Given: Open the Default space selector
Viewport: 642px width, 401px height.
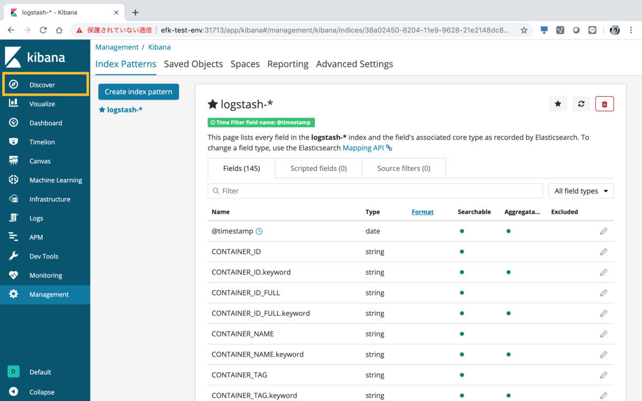Looking at the screenshot, I should [x=40, y=372].
